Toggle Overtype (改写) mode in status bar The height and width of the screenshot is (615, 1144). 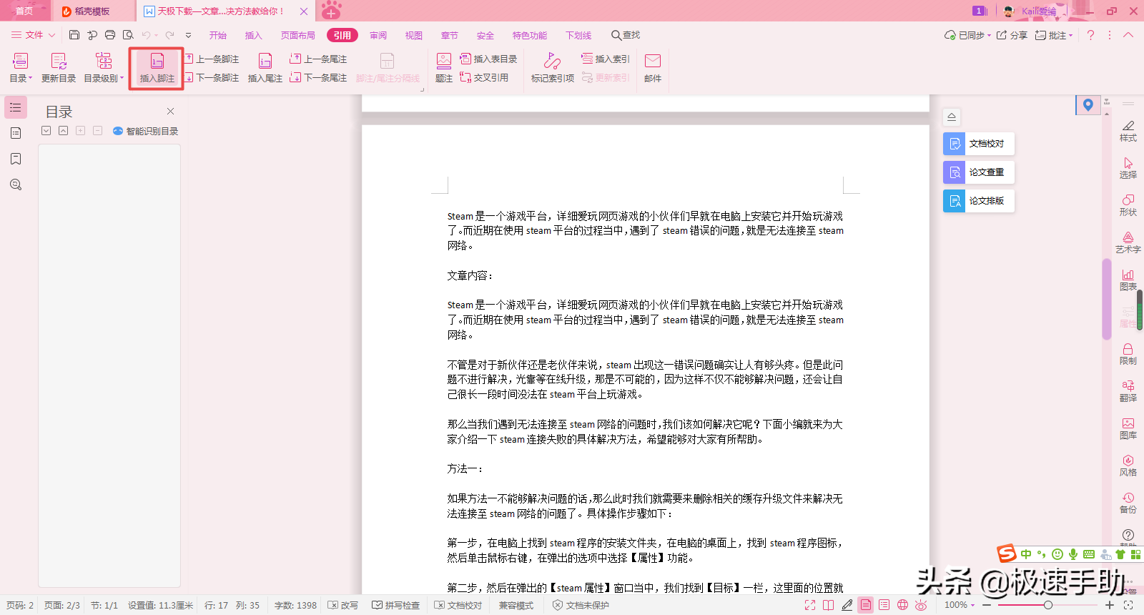[x=343, y=605]
